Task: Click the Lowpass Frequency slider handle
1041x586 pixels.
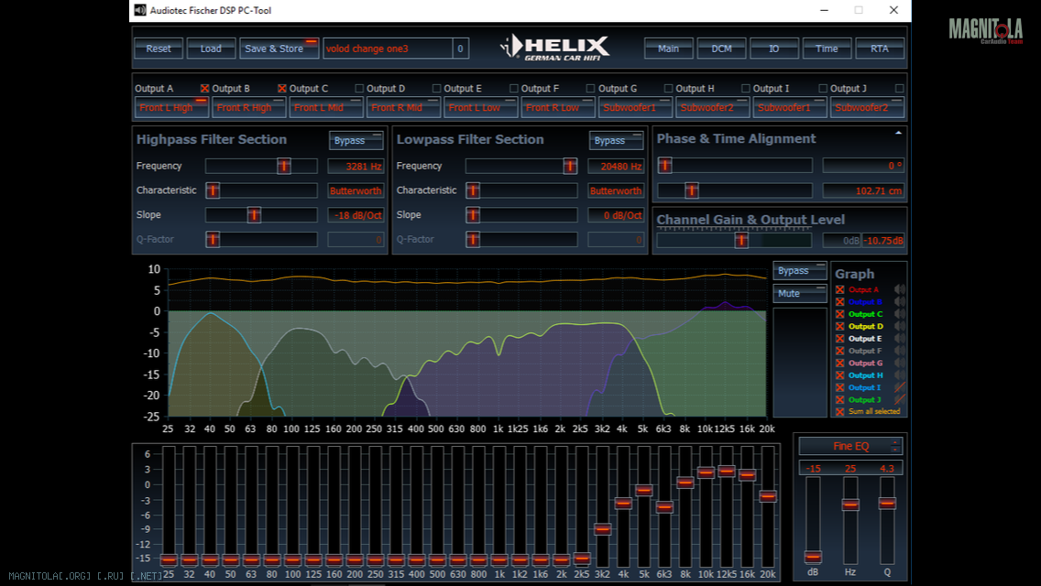Action: (570, 166)
